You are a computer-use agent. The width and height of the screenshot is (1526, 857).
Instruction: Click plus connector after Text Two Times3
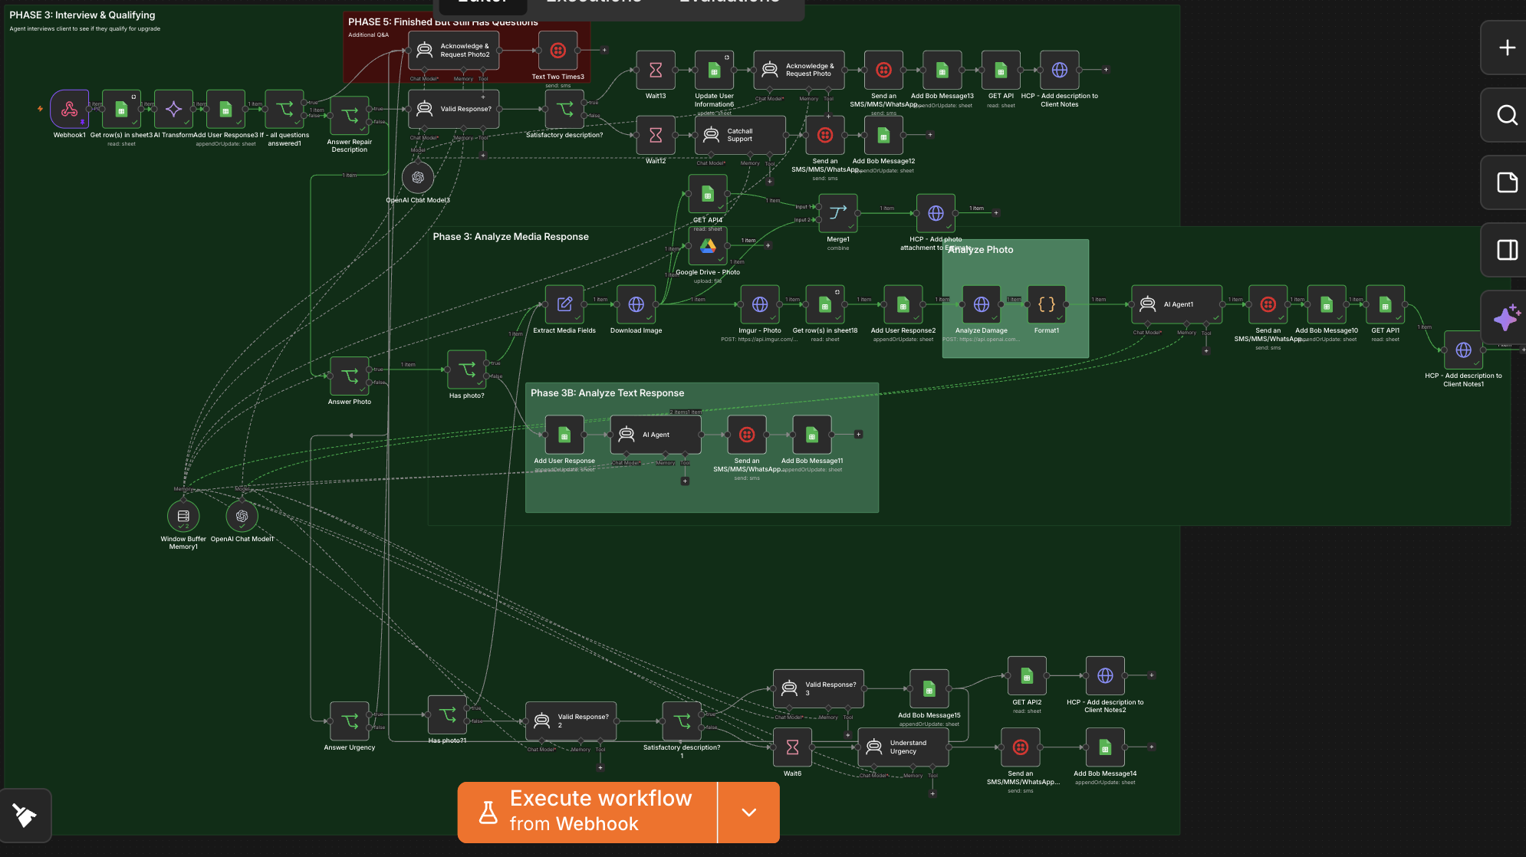(x=604, y=51)
